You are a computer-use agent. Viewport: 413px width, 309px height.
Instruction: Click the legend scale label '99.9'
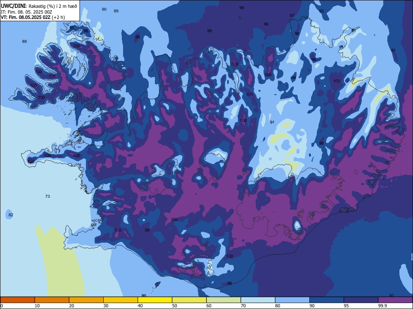(x=382, y=306)
